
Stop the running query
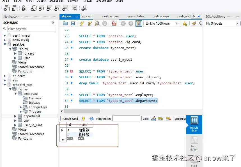click(105, 23)
